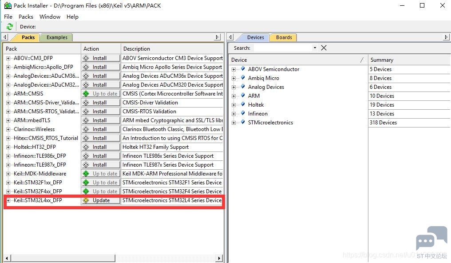Image resolution: width=451 pixels, height=263 pixels.
Task: Install the Hitex::CMSIS_RTOS_Tutorial pack
Action: (101, 138)
